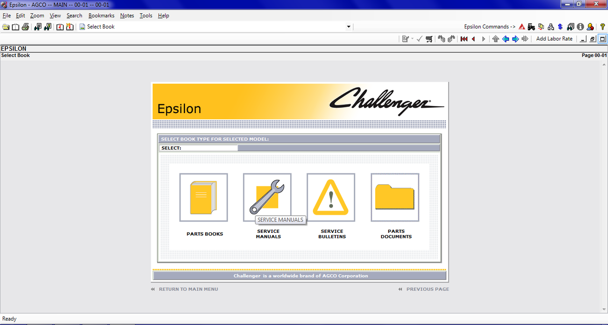This screenshot has width=608, height=325.
Task: Click the blue forward arrow icon
Action: point(515,39)
